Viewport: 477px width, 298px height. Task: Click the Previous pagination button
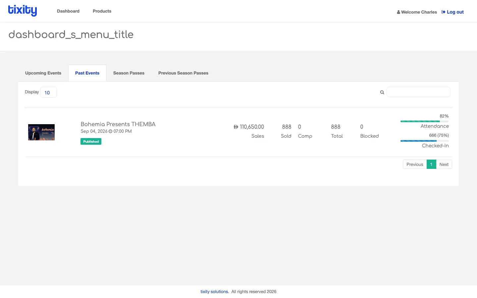(x=415, y=164)
